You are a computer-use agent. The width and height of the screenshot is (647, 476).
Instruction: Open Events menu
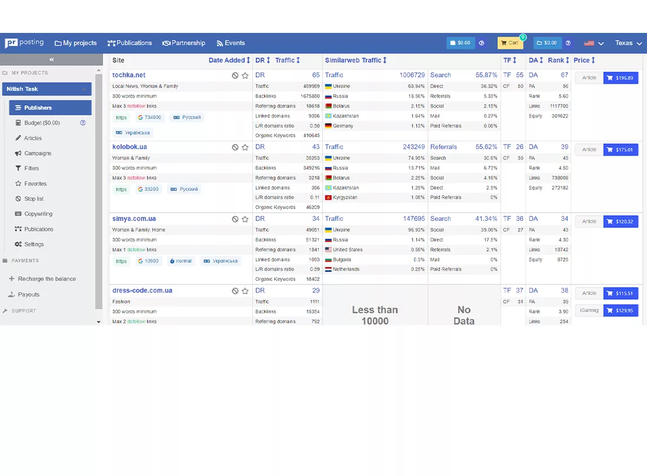coord(231,43)
